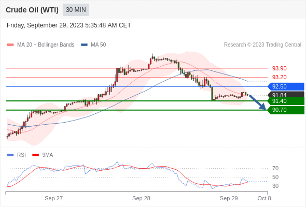The width and height of the screenshot is (306, 207).
Task: Click the 91.84 current price tag
Action: pos(286,95)
